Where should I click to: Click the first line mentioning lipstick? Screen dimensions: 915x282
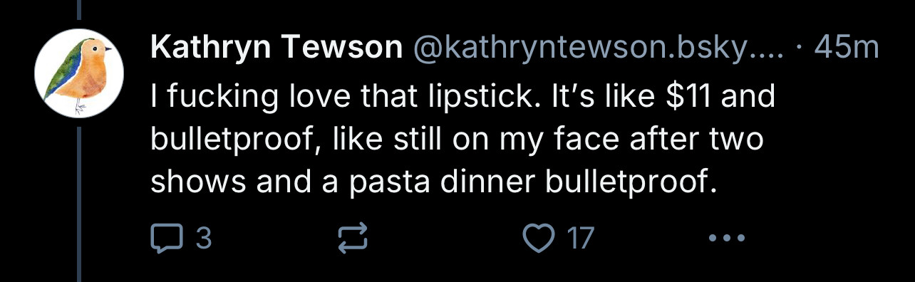coord(462,96)
